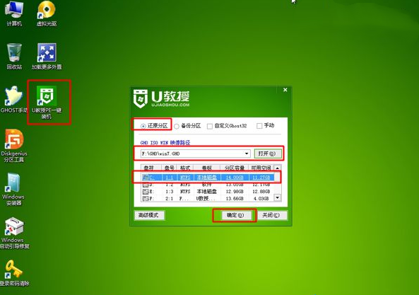Click partition list scroll down arrow
This screenshot has width=419, height=295.
click(x=278, y=198)
